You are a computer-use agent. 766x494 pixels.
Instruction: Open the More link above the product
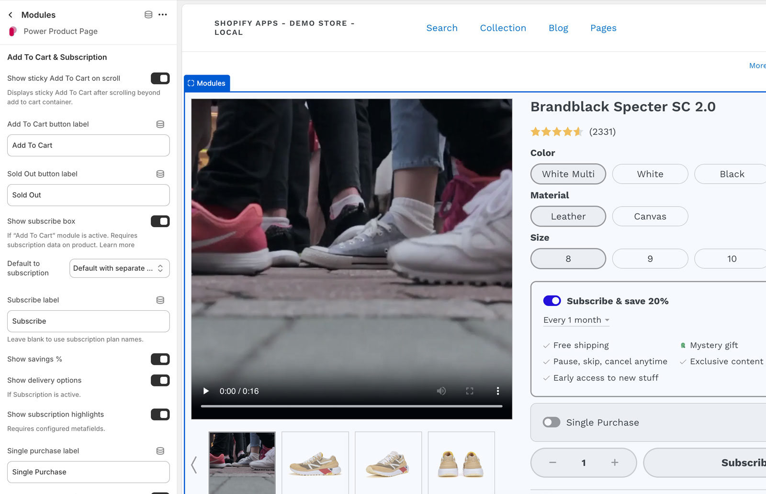(x=757, y=66)
